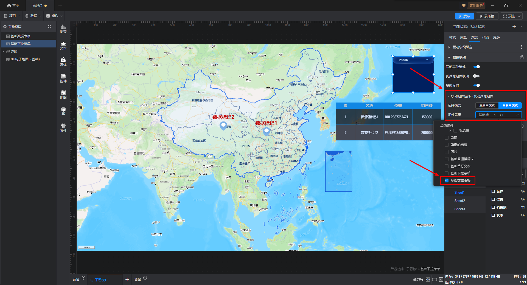Search the 看板图层 layer list
The height and width of the screenshot is (285, 527).
tap(50, 27)
